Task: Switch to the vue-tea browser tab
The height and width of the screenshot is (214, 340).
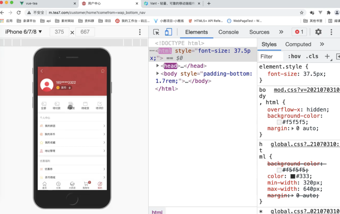Action: (x=47, y=4)
